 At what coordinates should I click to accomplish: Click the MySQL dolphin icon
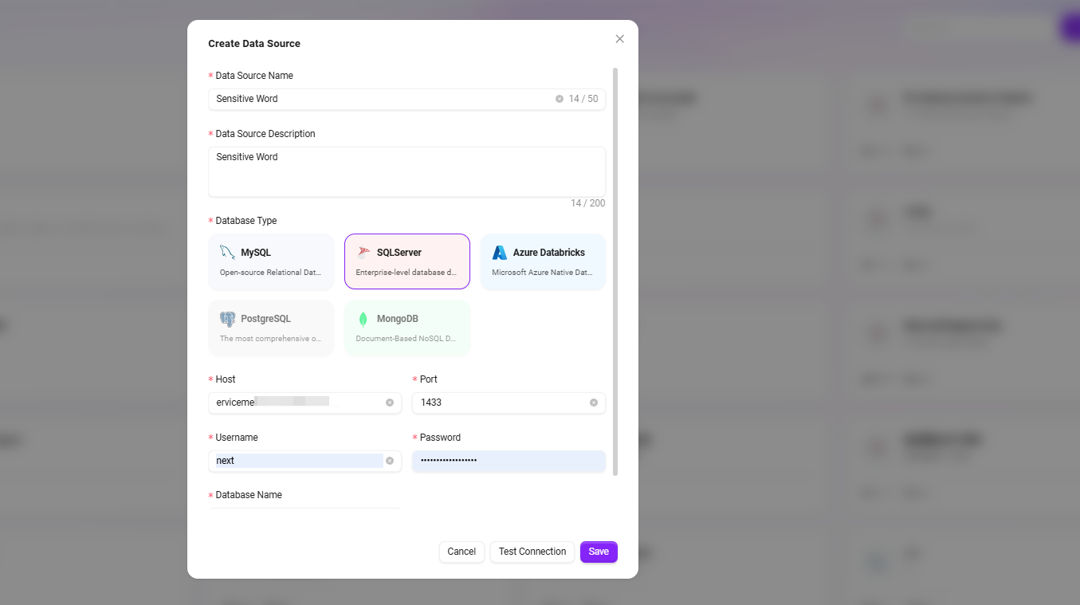[227, 253]
